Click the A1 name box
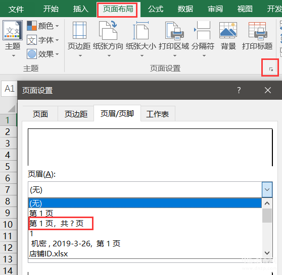Screen dimensions: 282x275 (10, 89)
